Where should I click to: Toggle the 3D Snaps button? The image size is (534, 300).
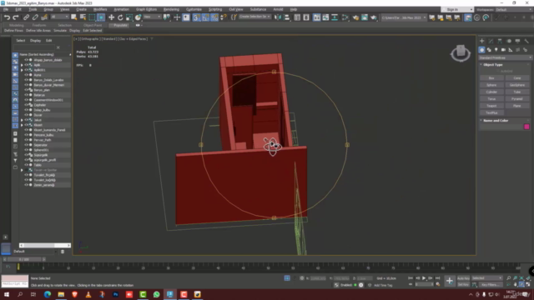click(x=196, y=17)
